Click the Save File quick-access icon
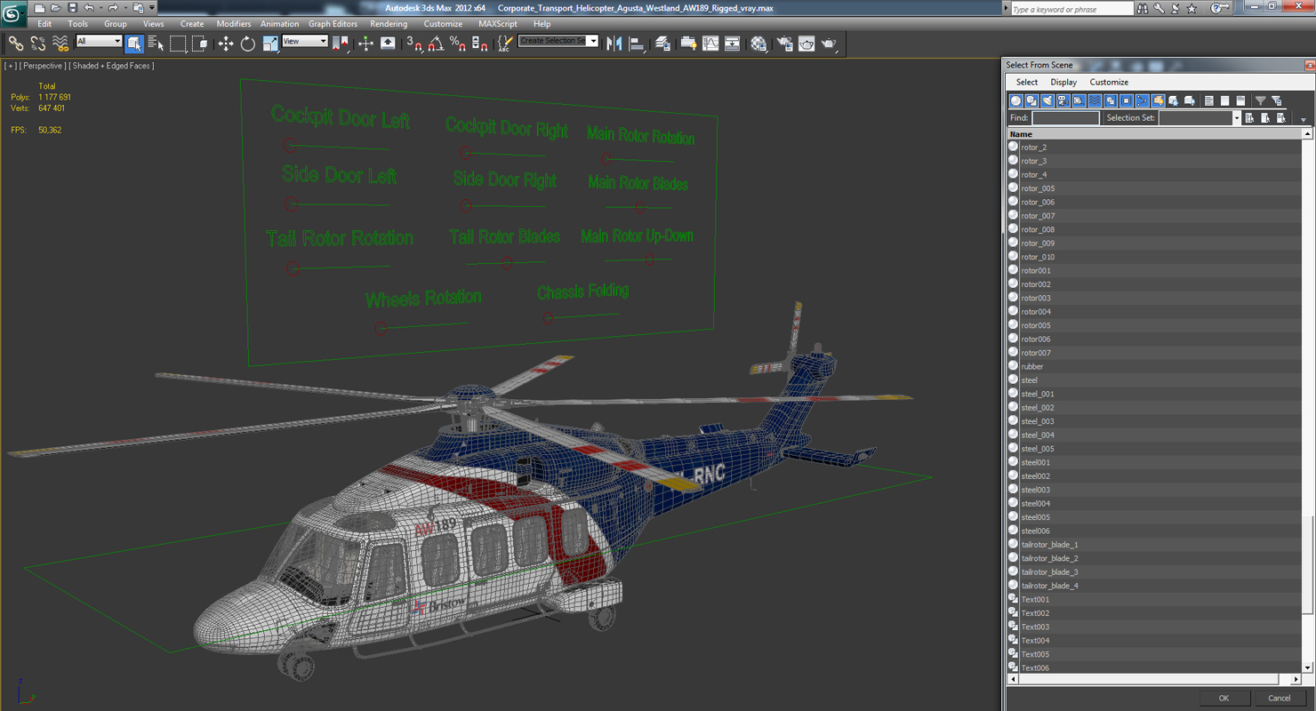The image size is (1316, 711). [73, 8]
